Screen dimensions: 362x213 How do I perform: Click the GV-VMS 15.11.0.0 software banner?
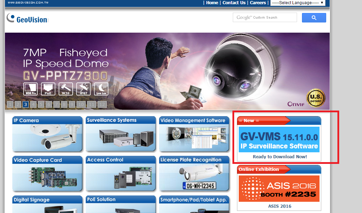coord(279,139)
